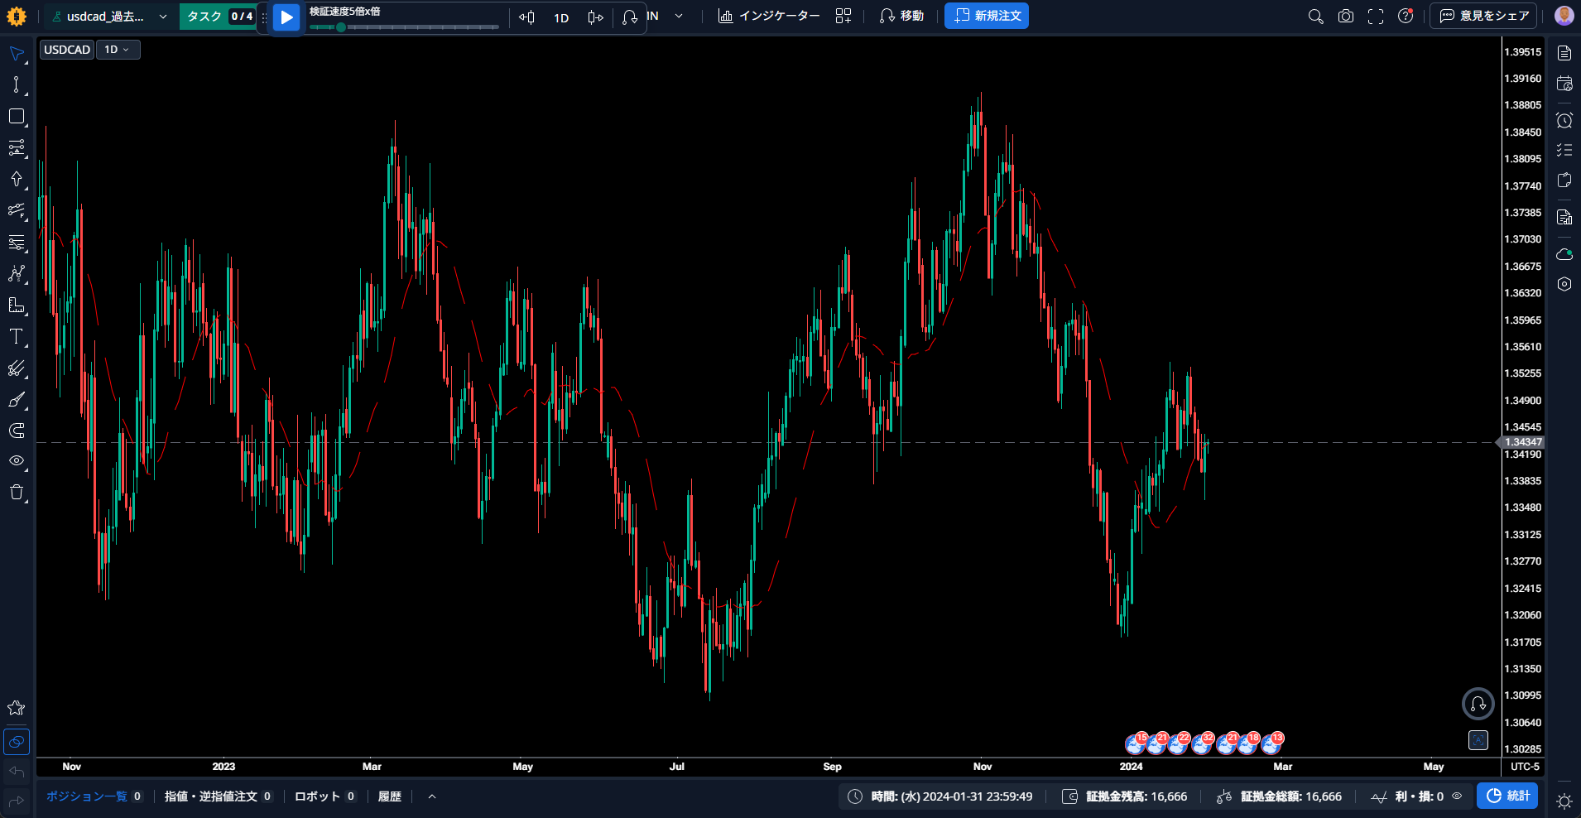Select the Brush drawing tool
The height and width of the screenshot is (818, 1581).
[x=16, y=399]
